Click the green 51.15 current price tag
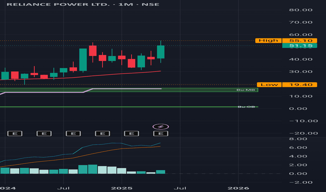The height and width of the screenshot is (192, 326). (x=300, y=46)
